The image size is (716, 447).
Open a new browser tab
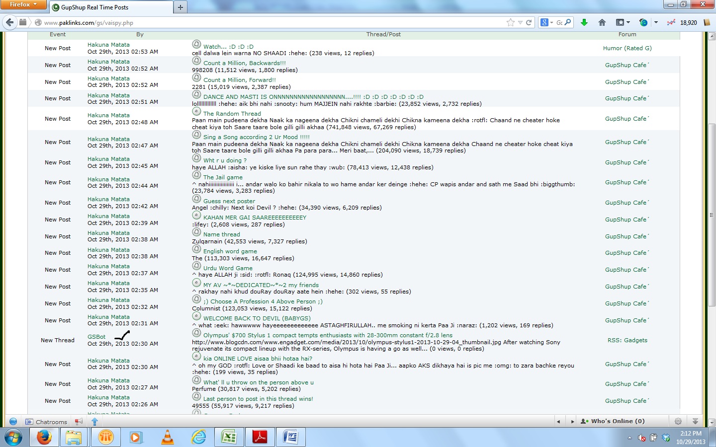tap(180, 7)
